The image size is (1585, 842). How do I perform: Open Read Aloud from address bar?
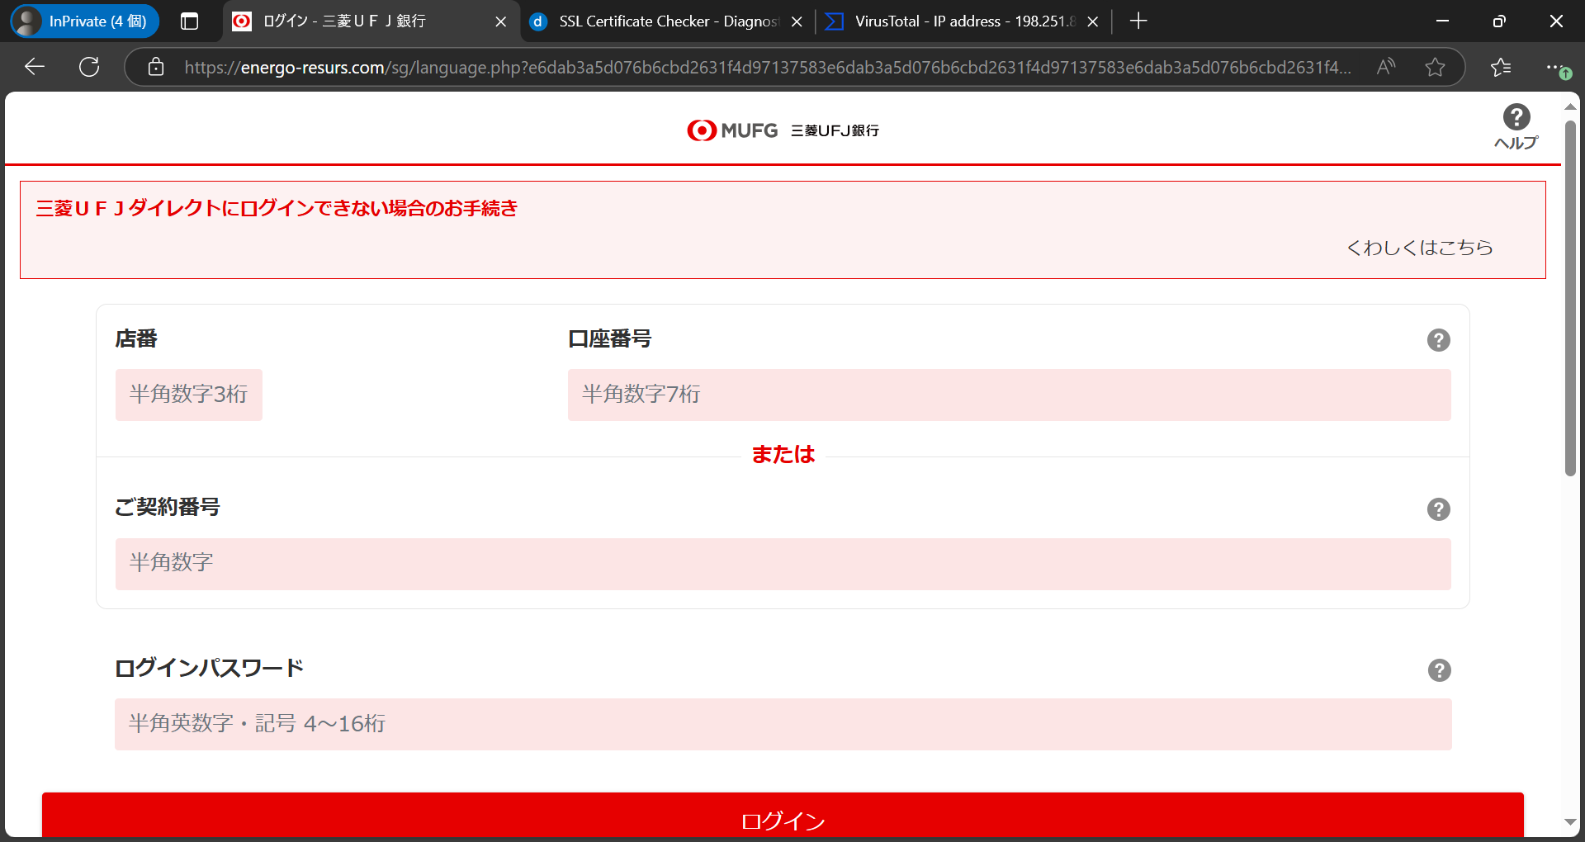pos(1386,67)
